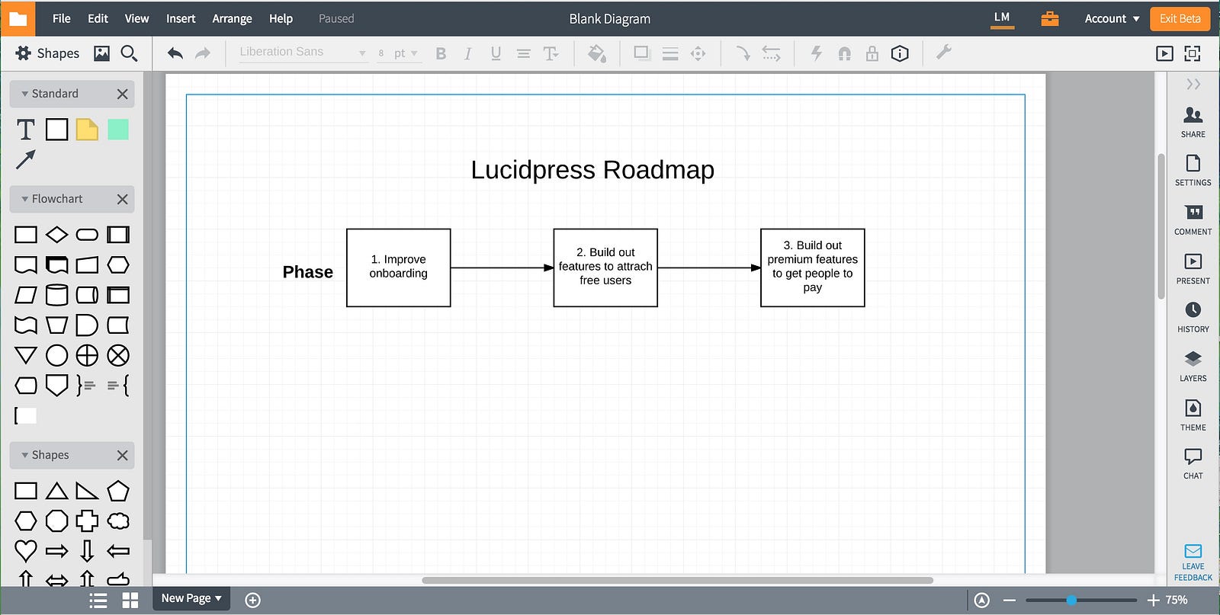This screenshot has height=615, width=1220.
Task: Toggle fullscreen mode icon
Action: [x=1193, y=53]
